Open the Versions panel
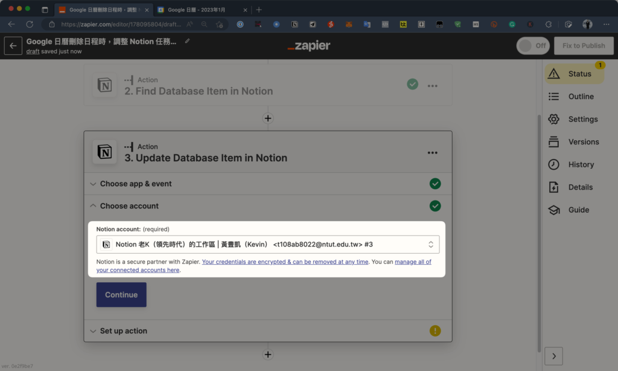Viewport: 618px width, 371px height. pos(574,141)
